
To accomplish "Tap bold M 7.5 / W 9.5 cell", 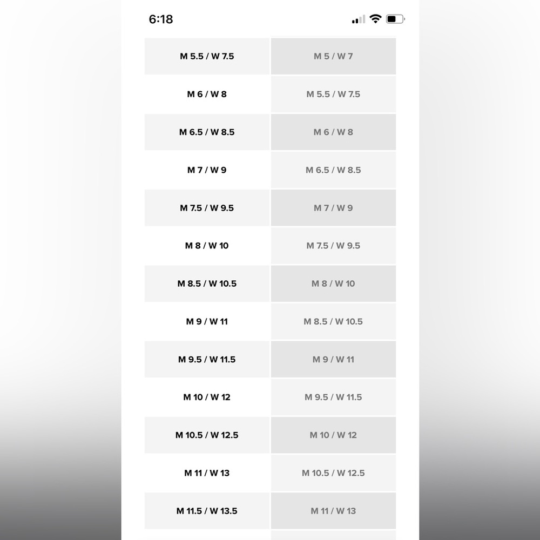I will tap(207, 208).
